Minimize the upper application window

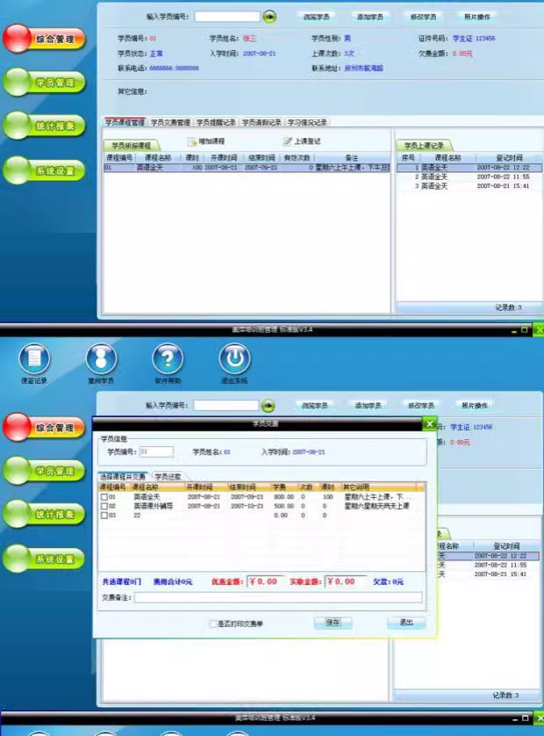(514, 330)
